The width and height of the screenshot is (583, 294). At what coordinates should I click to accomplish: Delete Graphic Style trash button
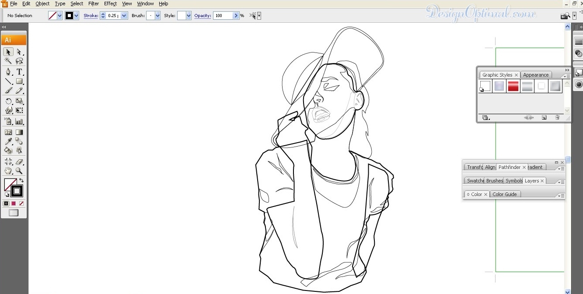tap(557, 117)
